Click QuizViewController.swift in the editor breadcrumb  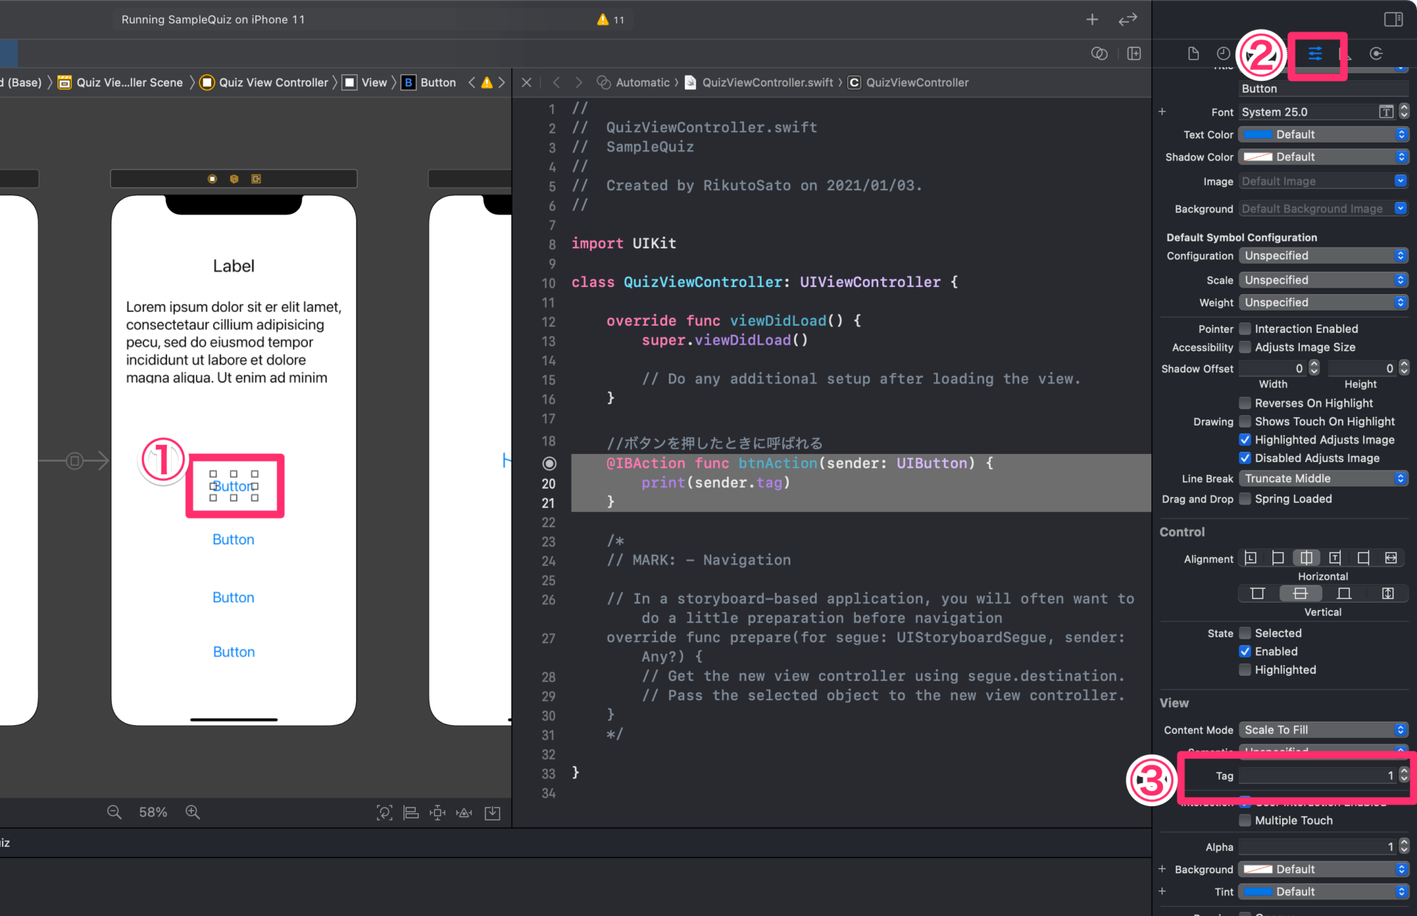click(767, 82)
